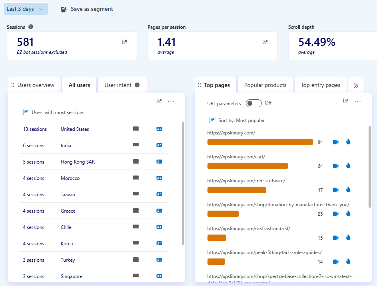Expand the Last 3 days date dropdown

[x=26, y=9]
